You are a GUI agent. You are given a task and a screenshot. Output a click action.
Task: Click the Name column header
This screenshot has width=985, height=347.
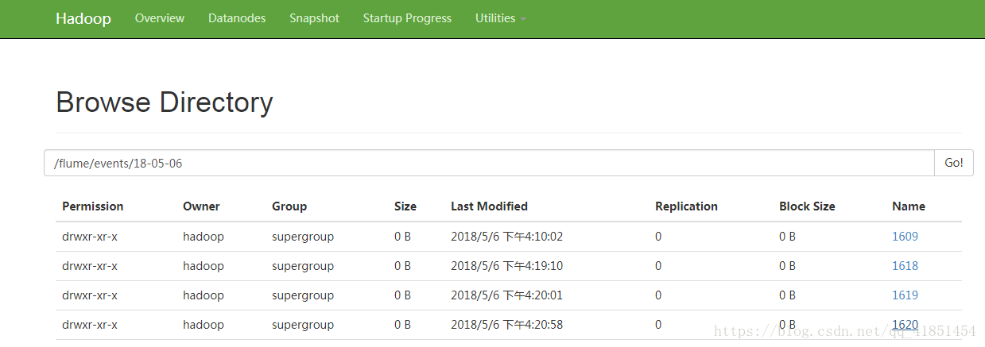pyautogui.click(x=909, y=206)
